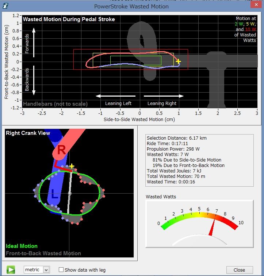The image size is (264, 276).
Task: Click the green play animation button
Action: click(11, 270)
